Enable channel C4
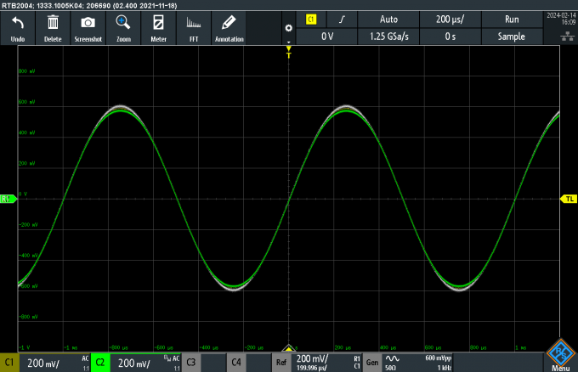This screenshot has height=372, width=578. click(x=236, y=363)
